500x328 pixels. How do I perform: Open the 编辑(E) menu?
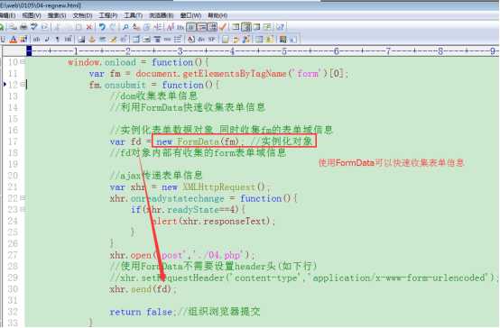7,15
